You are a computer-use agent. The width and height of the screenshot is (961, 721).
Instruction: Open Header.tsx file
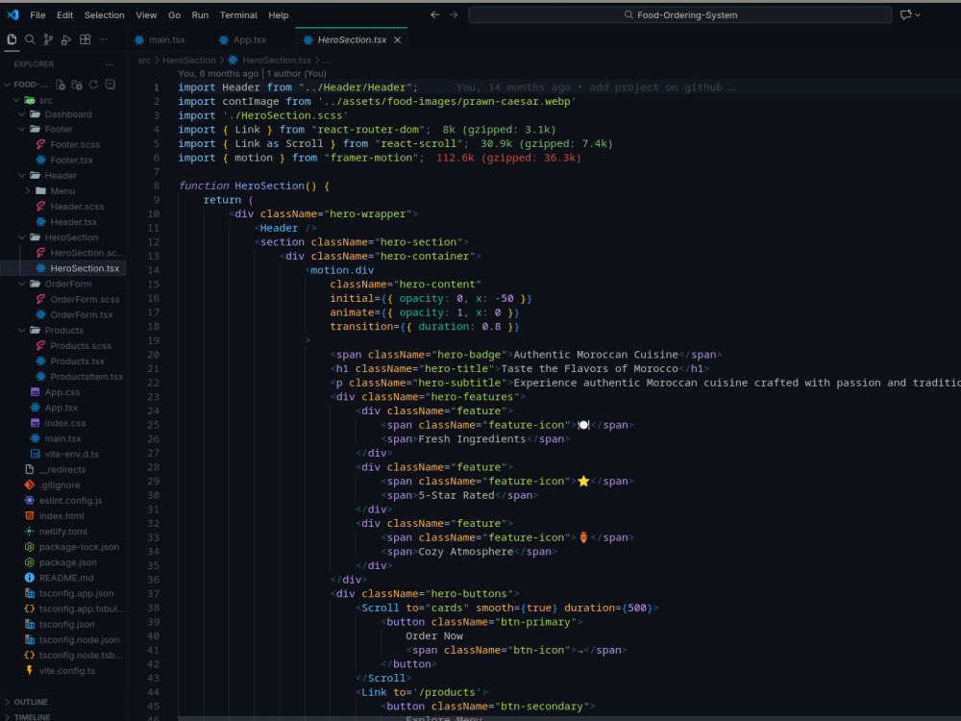point(73,222)
